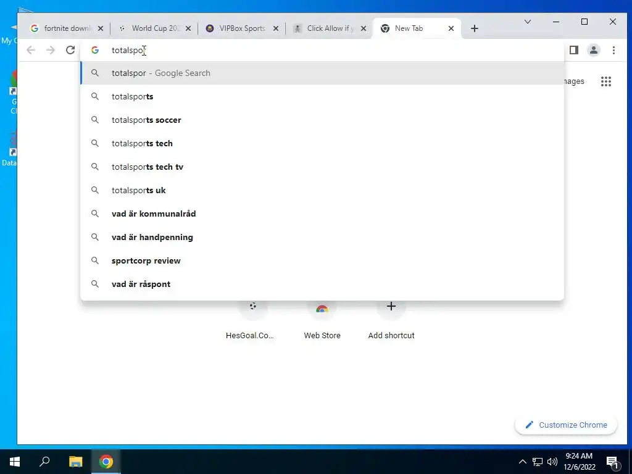This screenshot has width=632, height=474.
Task: Open the tab search dropdown chevron
Action: point(528,22)
